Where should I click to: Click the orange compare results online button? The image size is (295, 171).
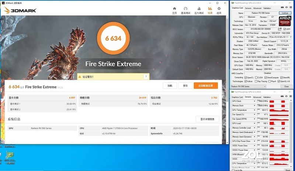(206, 85)
